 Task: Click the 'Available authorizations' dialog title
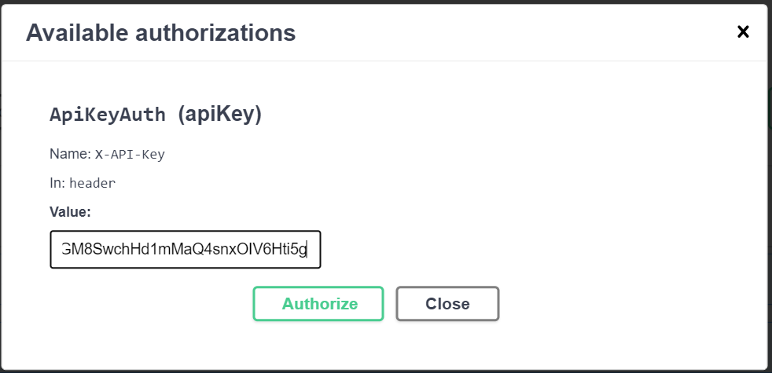tap(161, 33)
